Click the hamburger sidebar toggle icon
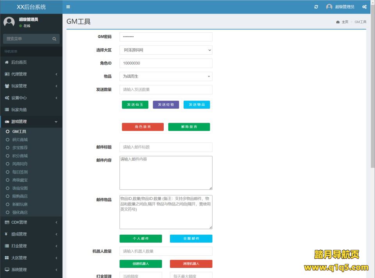Viewport: 375px width, 278px height. tap(68, 7)
